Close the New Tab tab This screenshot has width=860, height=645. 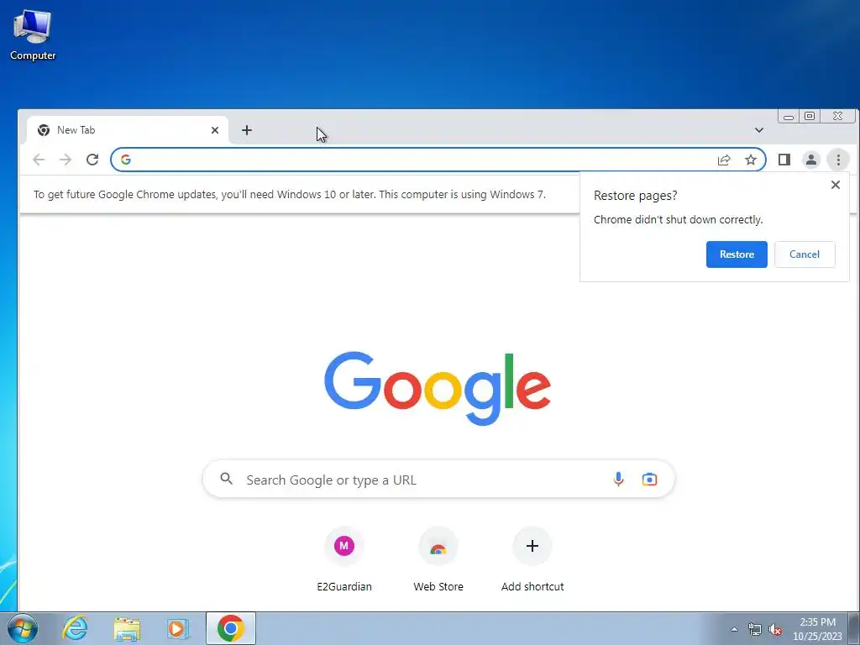click(x=215, y=130)
